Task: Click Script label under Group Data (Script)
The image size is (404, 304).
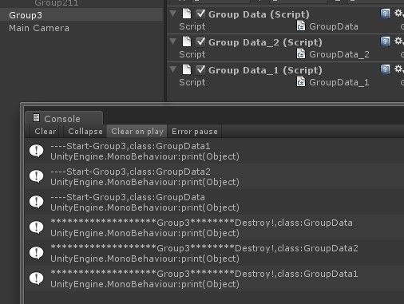Action: (x=192, y=26)
